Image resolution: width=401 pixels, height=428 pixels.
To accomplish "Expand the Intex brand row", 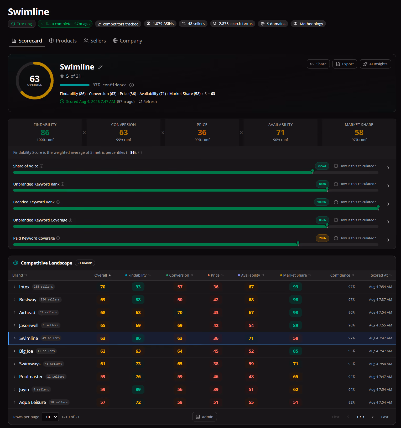I will pos(14,287).
